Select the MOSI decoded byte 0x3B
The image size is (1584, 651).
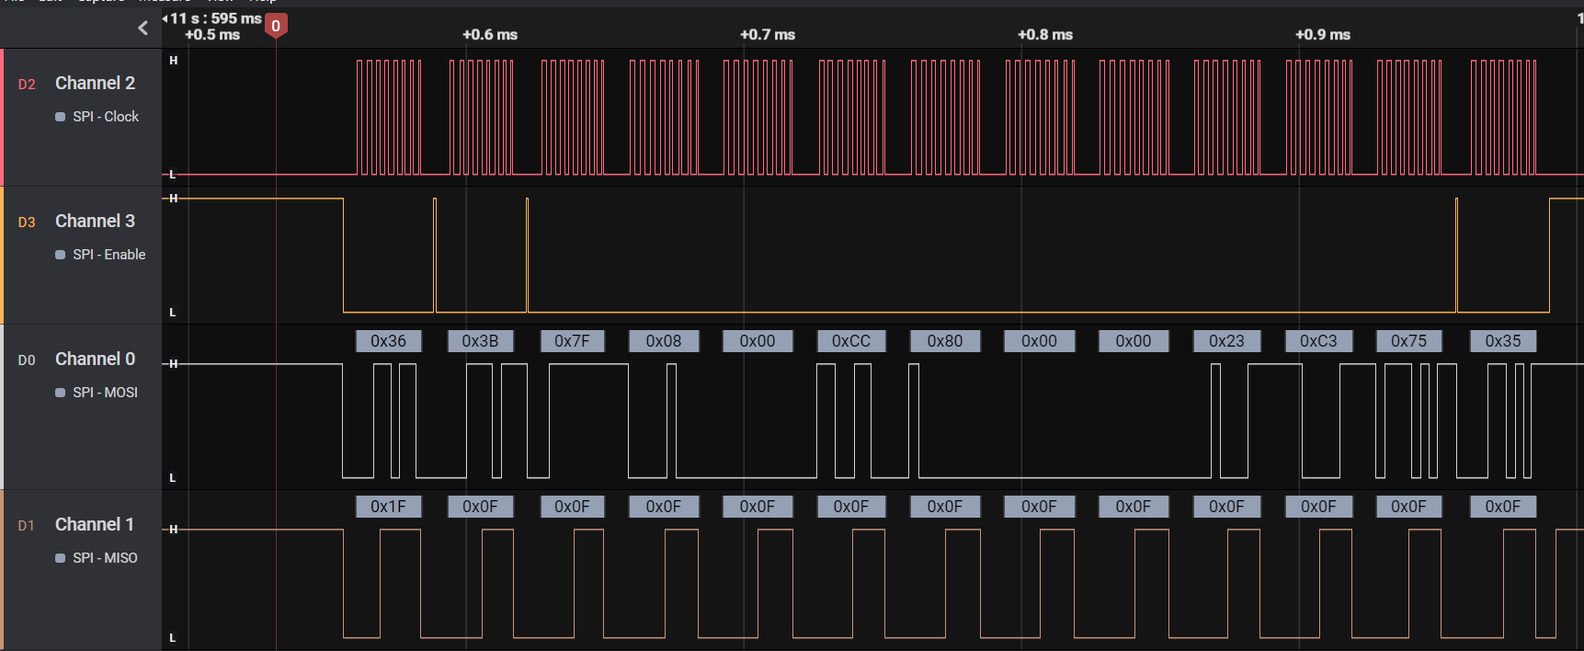click(x=480, y=341)
